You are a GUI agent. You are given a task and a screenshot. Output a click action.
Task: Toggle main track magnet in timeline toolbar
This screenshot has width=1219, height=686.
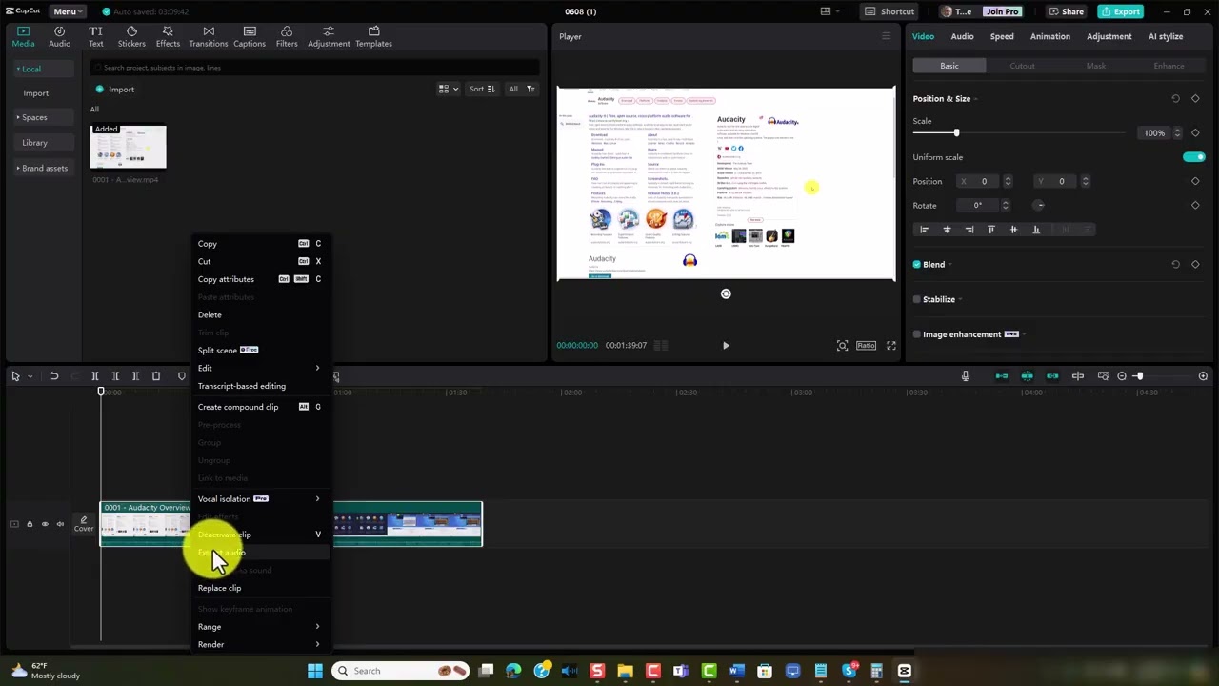[1002, 376]
